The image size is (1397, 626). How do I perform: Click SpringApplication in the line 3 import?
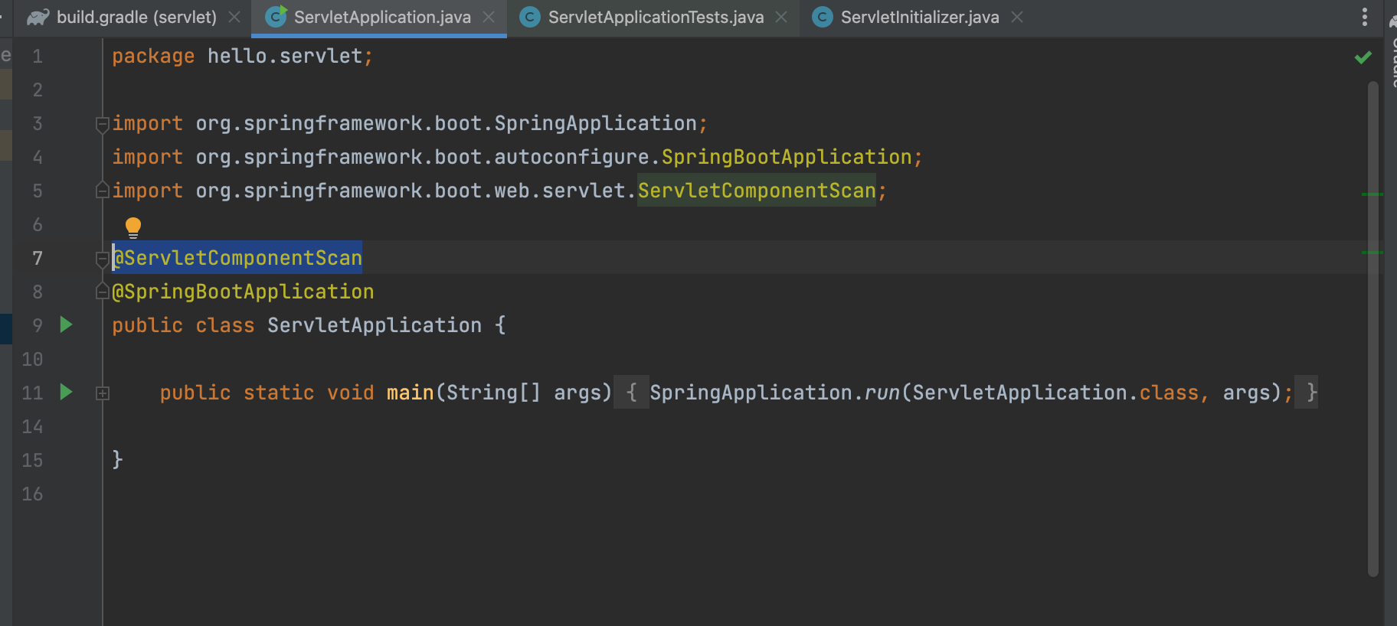[596, 123]
